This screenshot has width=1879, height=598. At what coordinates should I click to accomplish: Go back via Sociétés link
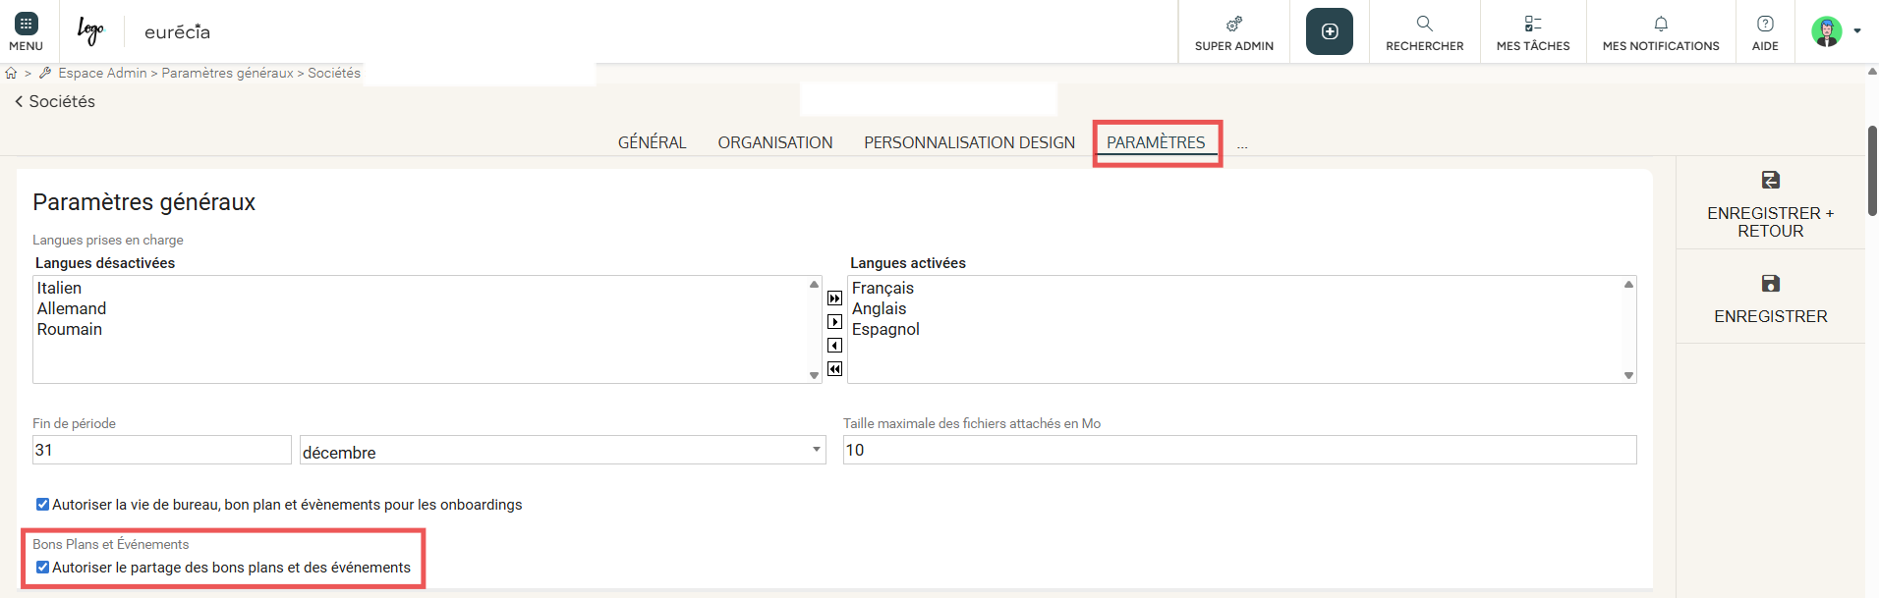point(55,101)
